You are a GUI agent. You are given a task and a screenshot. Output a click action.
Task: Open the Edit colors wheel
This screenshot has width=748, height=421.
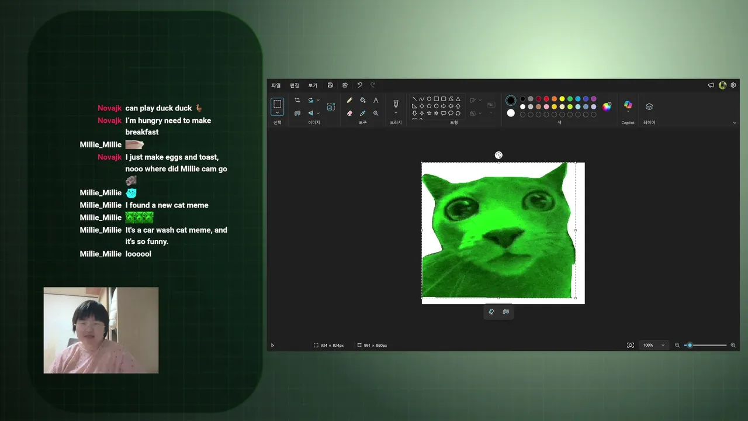coord(607,106)
